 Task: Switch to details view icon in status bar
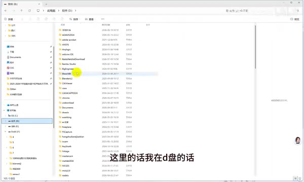pyautogui.click(x=295, y=178)
